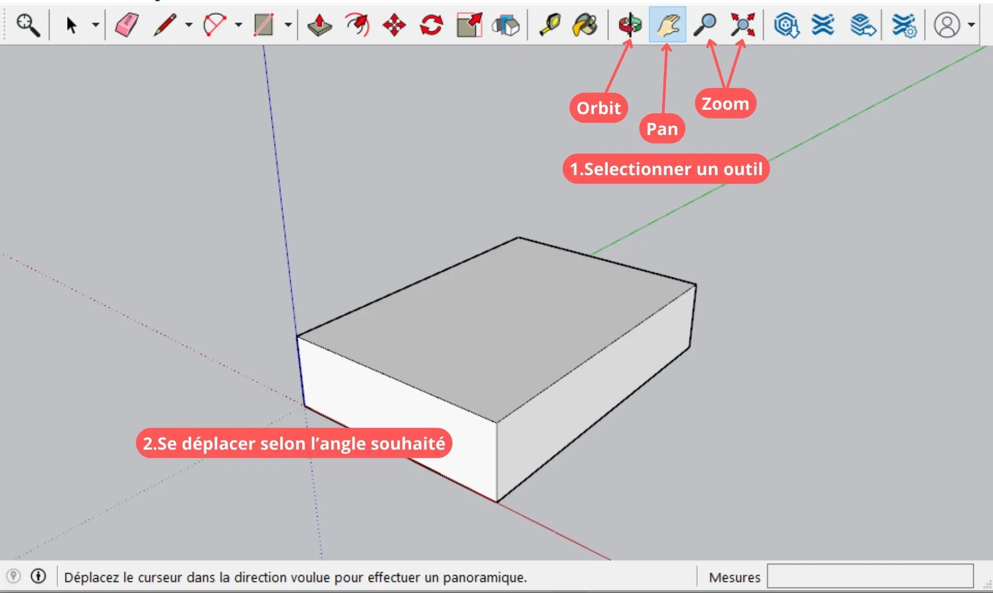The height and width of the screenshot is (593, 993).
Task: Activate the Scale tool
Action: click(x=469, y=25)
